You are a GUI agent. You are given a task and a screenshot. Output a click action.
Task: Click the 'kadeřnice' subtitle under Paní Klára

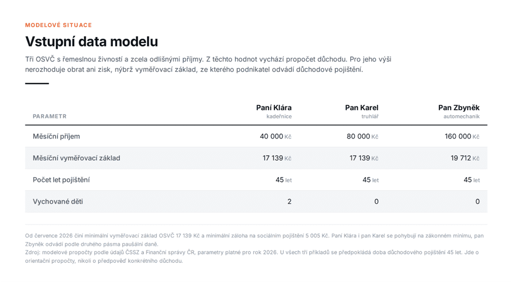[279, 116]
